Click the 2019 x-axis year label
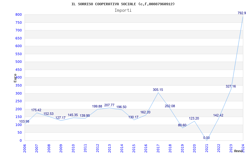This screenshot has width=246, height=154. pos(182,148)
